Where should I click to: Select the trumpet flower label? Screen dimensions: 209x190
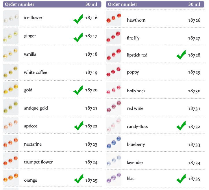[38, 162]
